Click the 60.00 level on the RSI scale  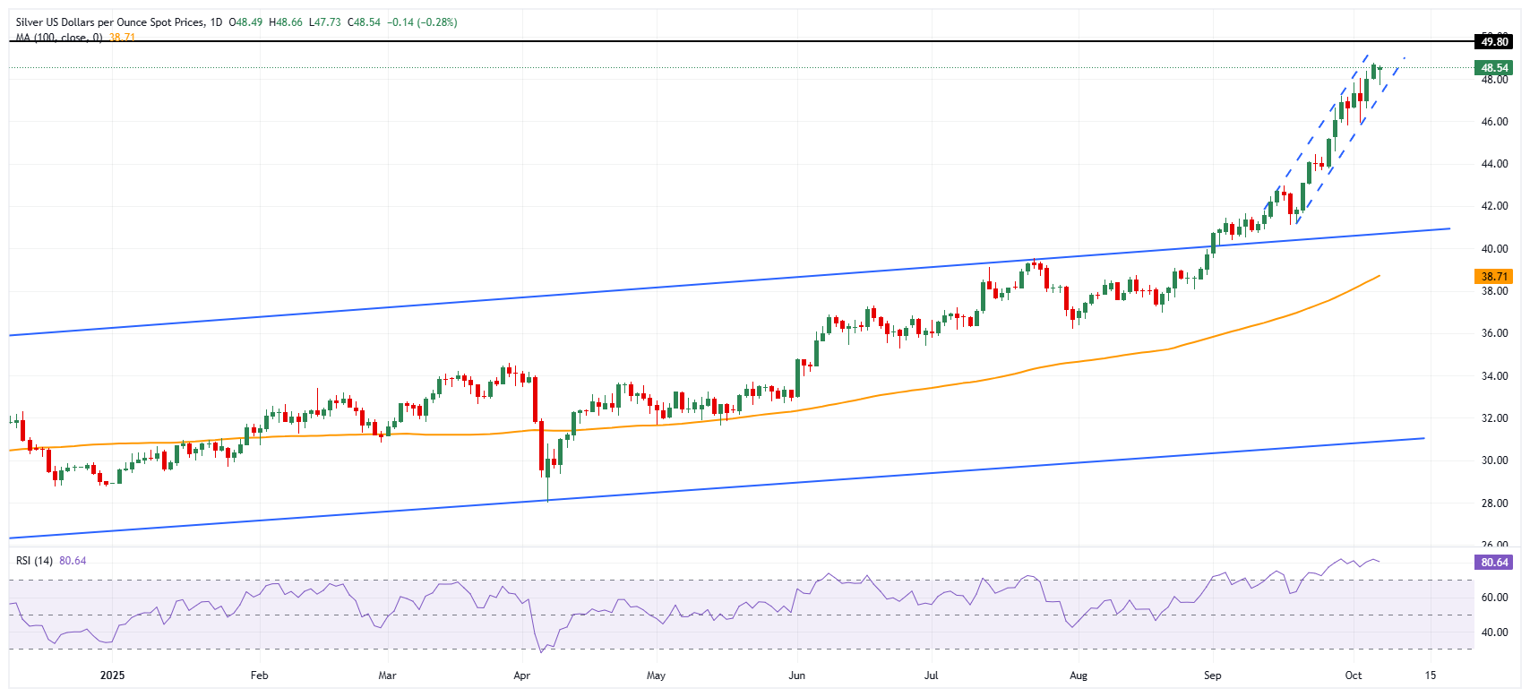1493,597
